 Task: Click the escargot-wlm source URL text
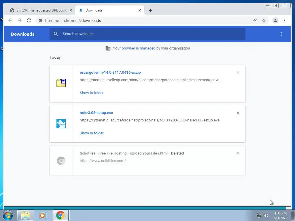[151, 80]
